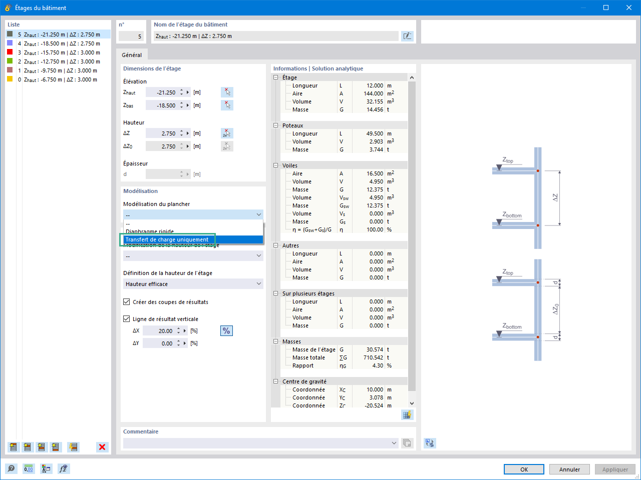The height and width of the screenshot is (480, 641).
Task: Click the information panel scroll-up arrow
Action: (412, 77)
